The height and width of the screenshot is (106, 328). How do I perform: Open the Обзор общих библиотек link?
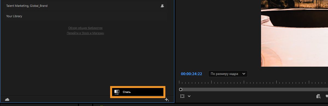point(85,28)
